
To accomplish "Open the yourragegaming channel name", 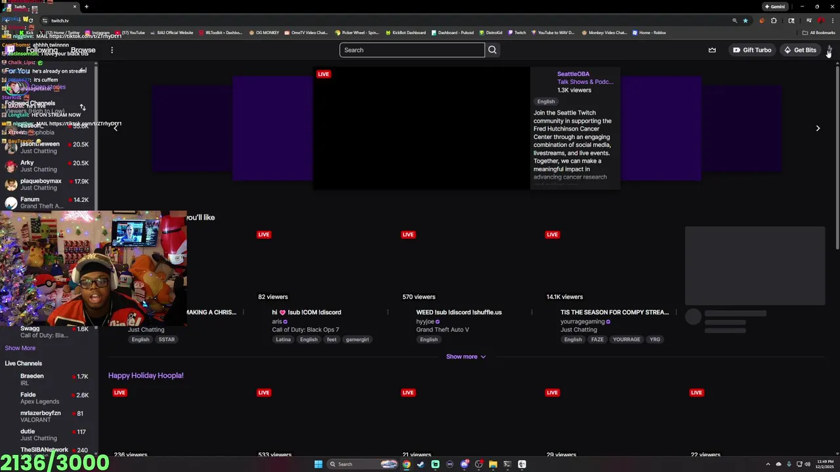I will coord(582,322).
